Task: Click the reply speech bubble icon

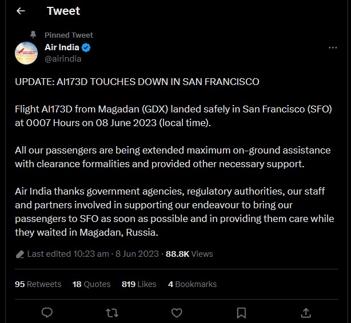Action: point(47,313)
